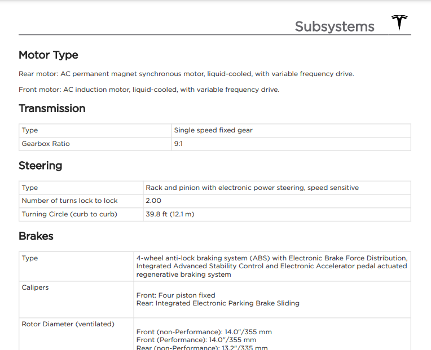Select the Brakes heading

[36, 236]
